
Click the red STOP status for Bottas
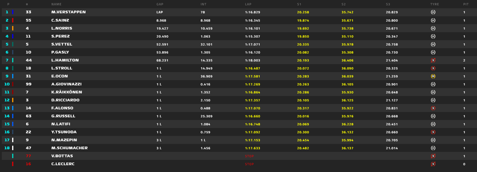(249, 156)
